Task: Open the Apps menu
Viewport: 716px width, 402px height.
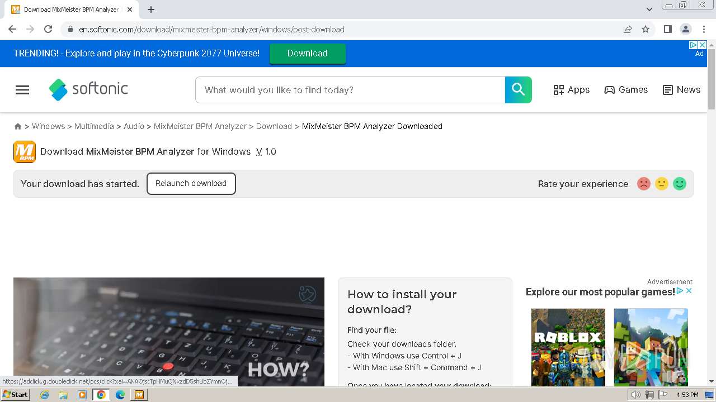Action: pyautogui.click(x=572, y=90)
